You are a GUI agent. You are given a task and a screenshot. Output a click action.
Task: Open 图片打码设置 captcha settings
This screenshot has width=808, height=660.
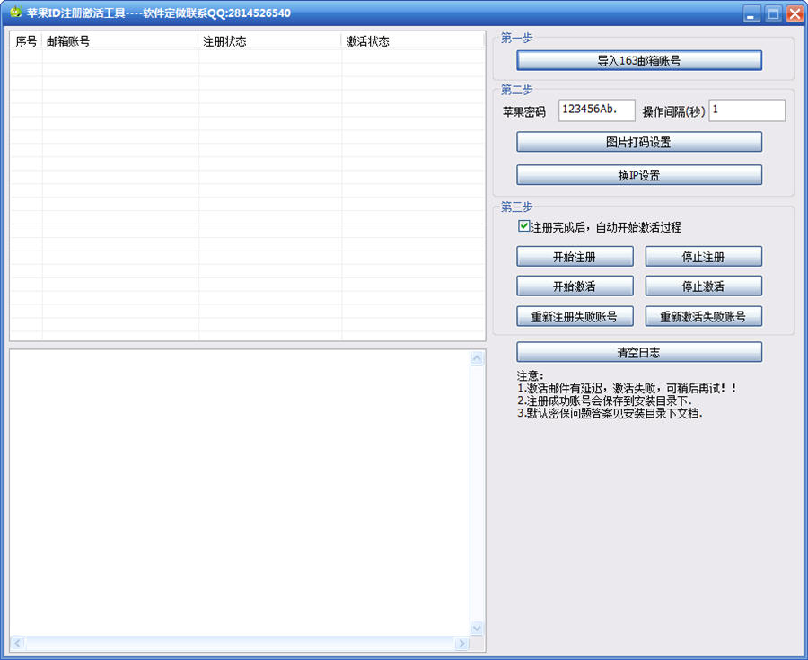click(639, 142)
